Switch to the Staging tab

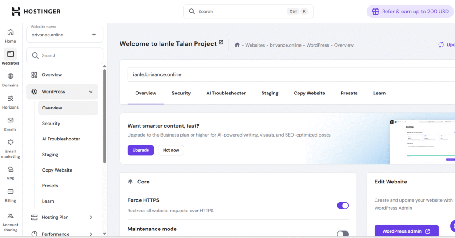tap(270, 94)
